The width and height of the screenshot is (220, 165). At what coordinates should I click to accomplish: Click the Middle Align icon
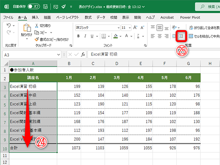click(x=160, y=28)
